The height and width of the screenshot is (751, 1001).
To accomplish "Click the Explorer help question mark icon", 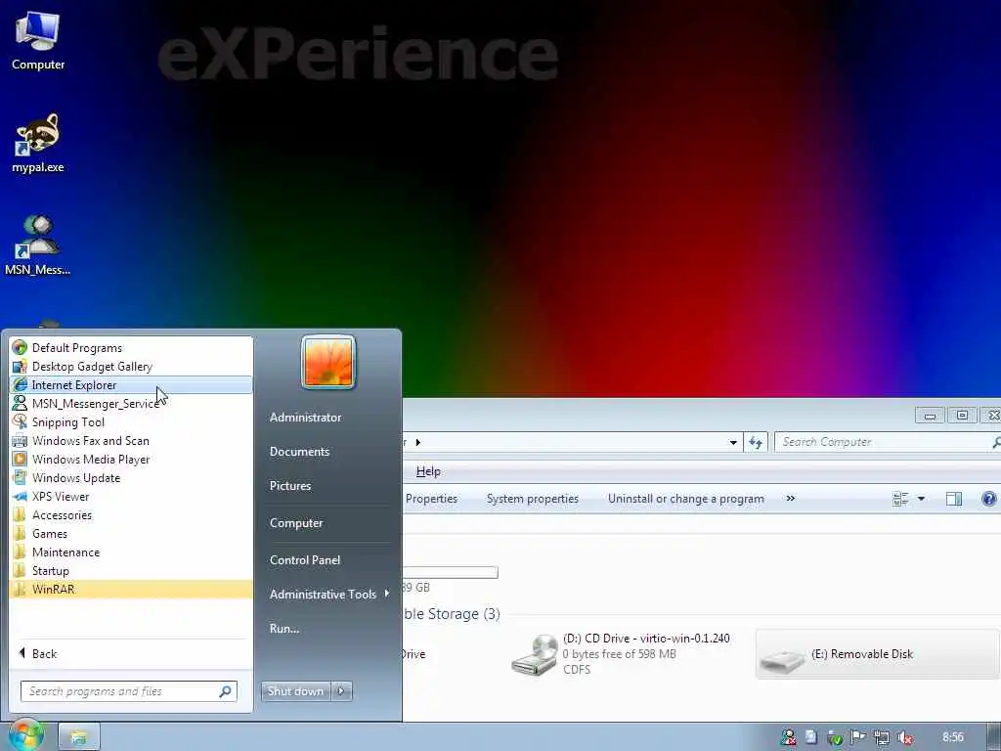I will (x=989, y=499).
